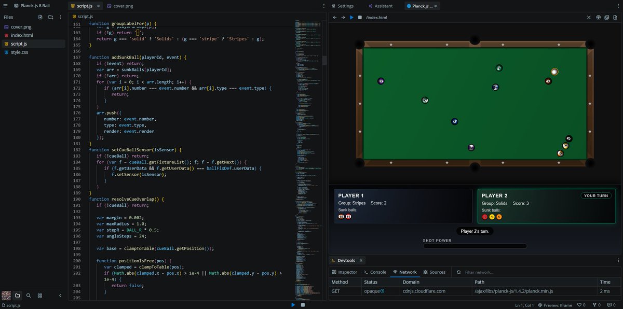The width and height of the screenshot is (623, 309).
Task: Select script.js in the file tree
Action: (34, 44)
